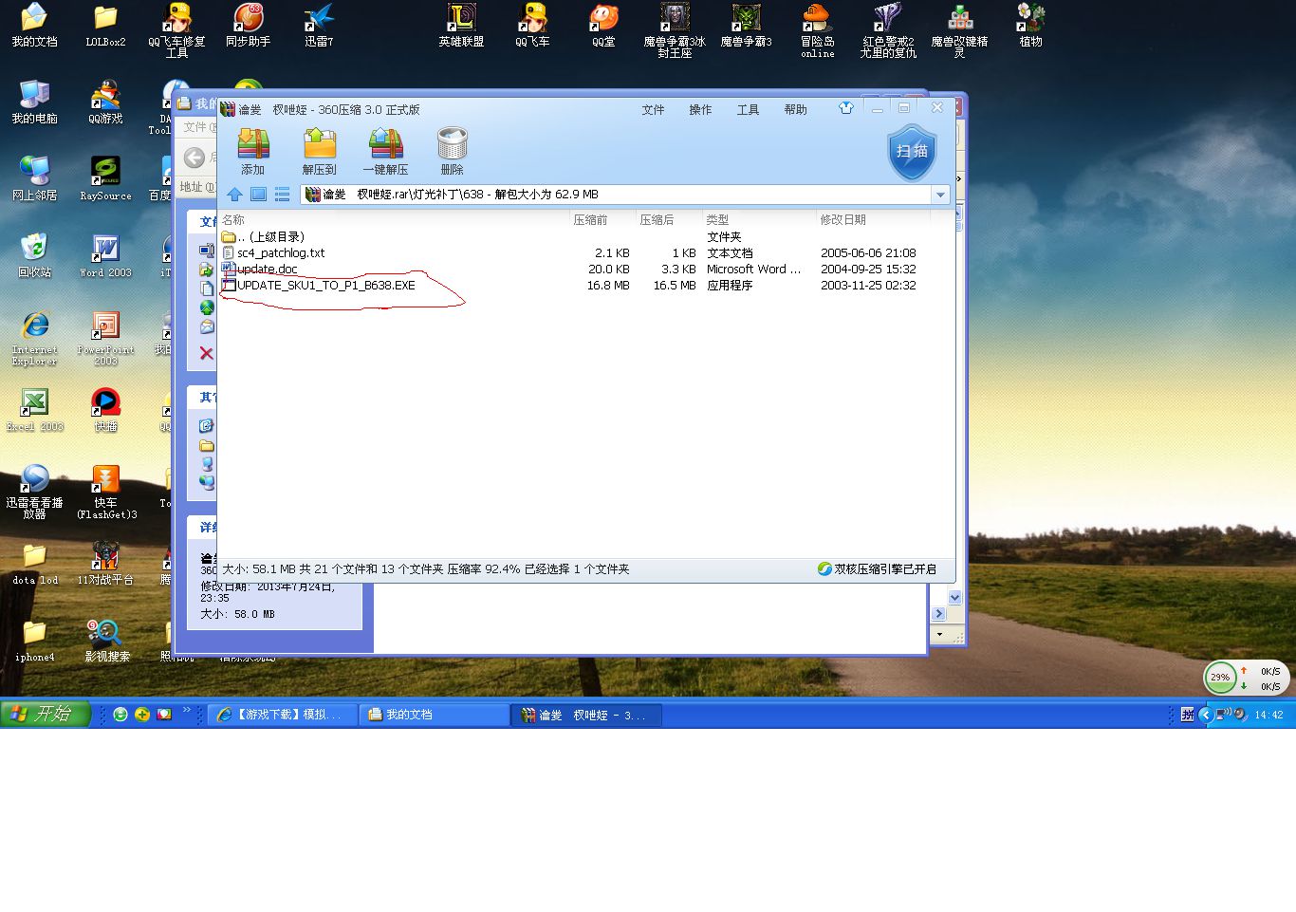The height and width of the screenshot is (912, 1296).
Task: Click the 添加 (Add) toolbar icon
Action: coord(252,150)
